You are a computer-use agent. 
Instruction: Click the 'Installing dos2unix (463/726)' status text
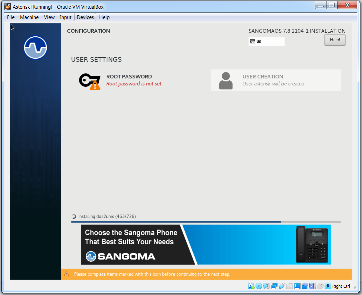(x=107, y=216)
